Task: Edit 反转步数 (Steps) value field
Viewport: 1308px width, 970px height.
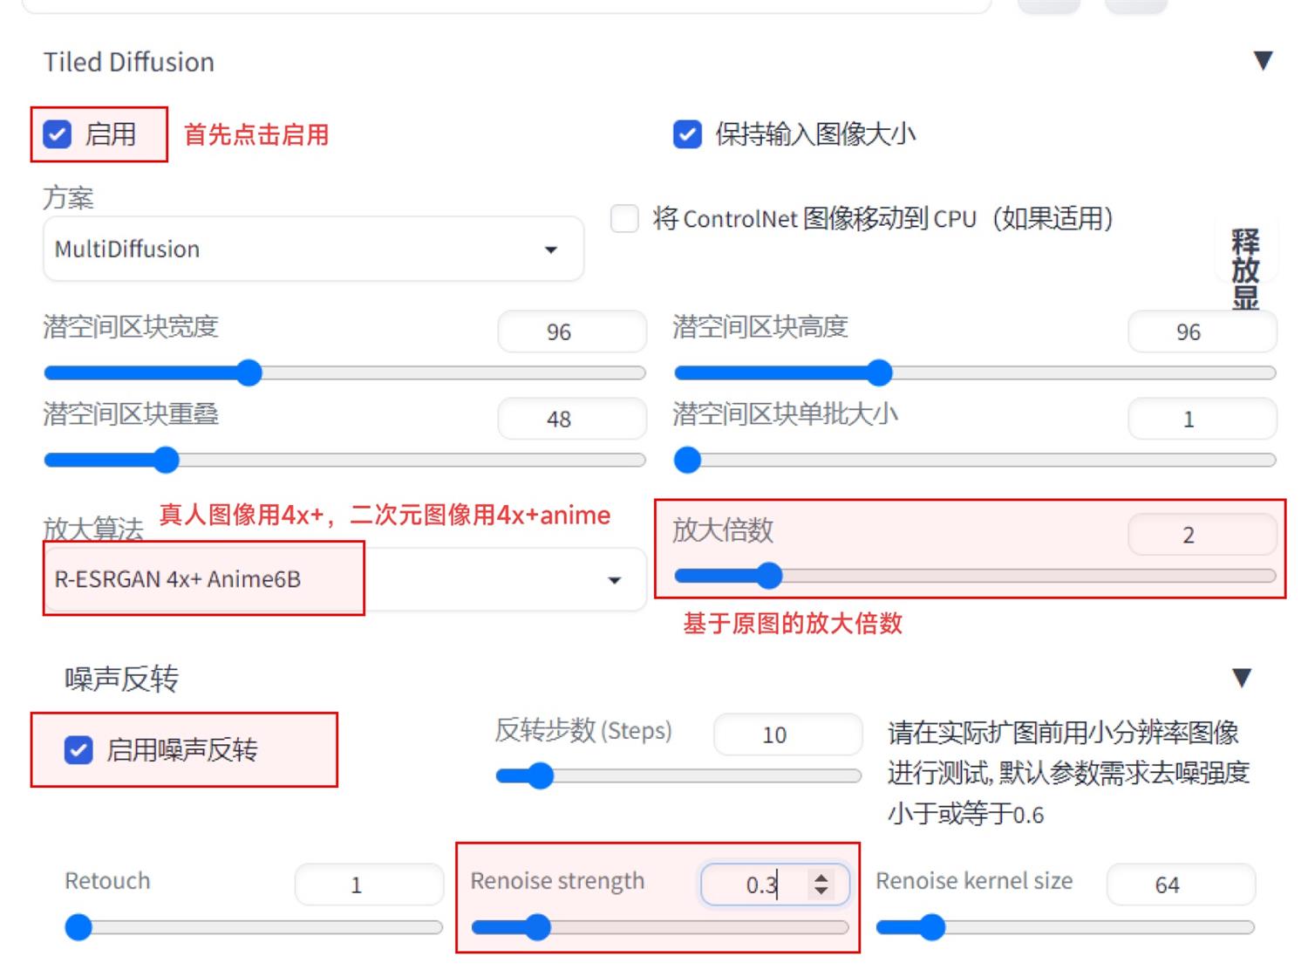Action: click(x=787, y=735)
